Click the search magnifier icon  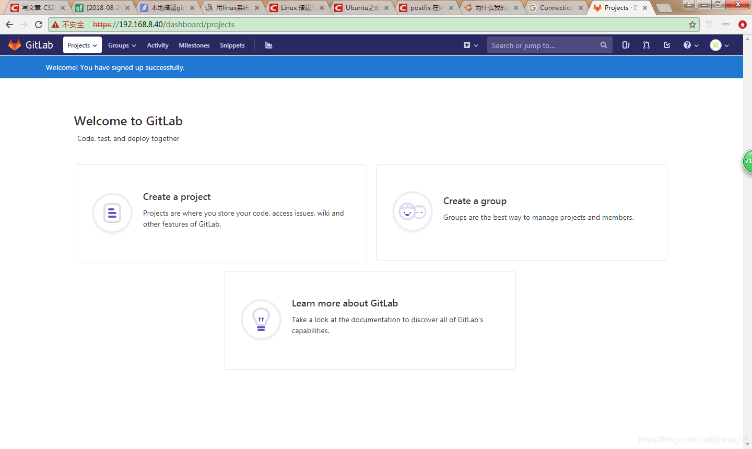[x=603, y=45]
